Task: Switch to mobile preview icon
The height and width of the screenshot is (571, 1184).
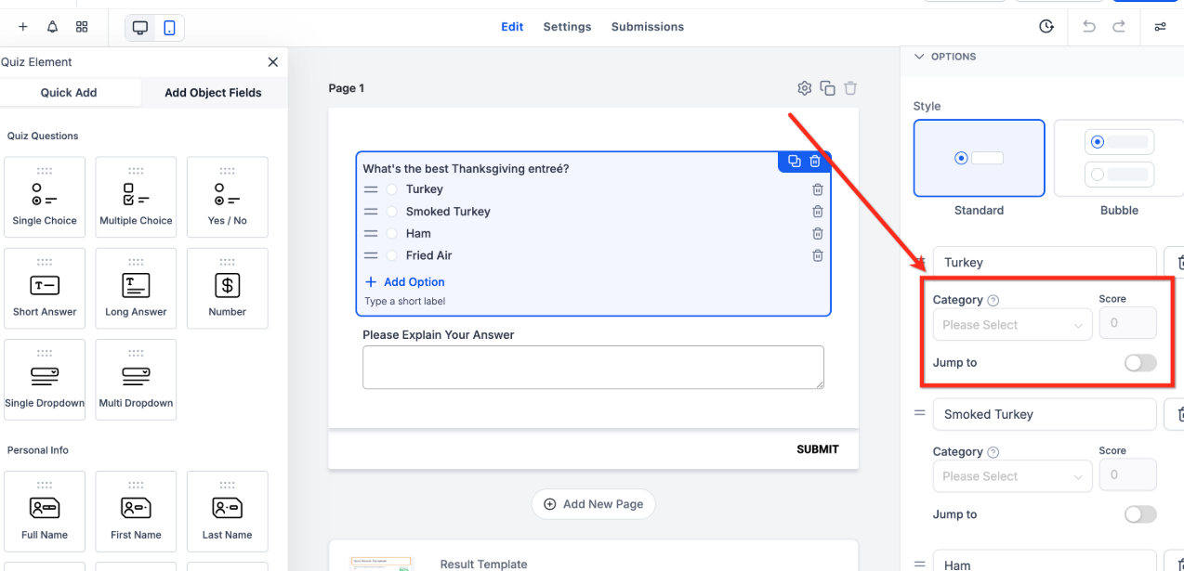Action: 169,28
